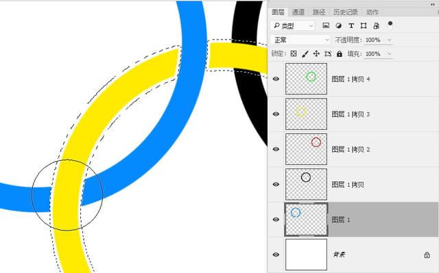Select white thumbnail of 背景 layer
439x273 pixels.
(x=307, y=255)
